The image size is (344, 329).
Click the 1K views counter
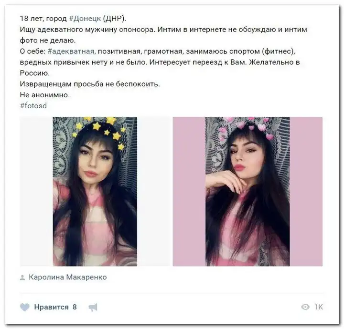[x=318, y=307]
